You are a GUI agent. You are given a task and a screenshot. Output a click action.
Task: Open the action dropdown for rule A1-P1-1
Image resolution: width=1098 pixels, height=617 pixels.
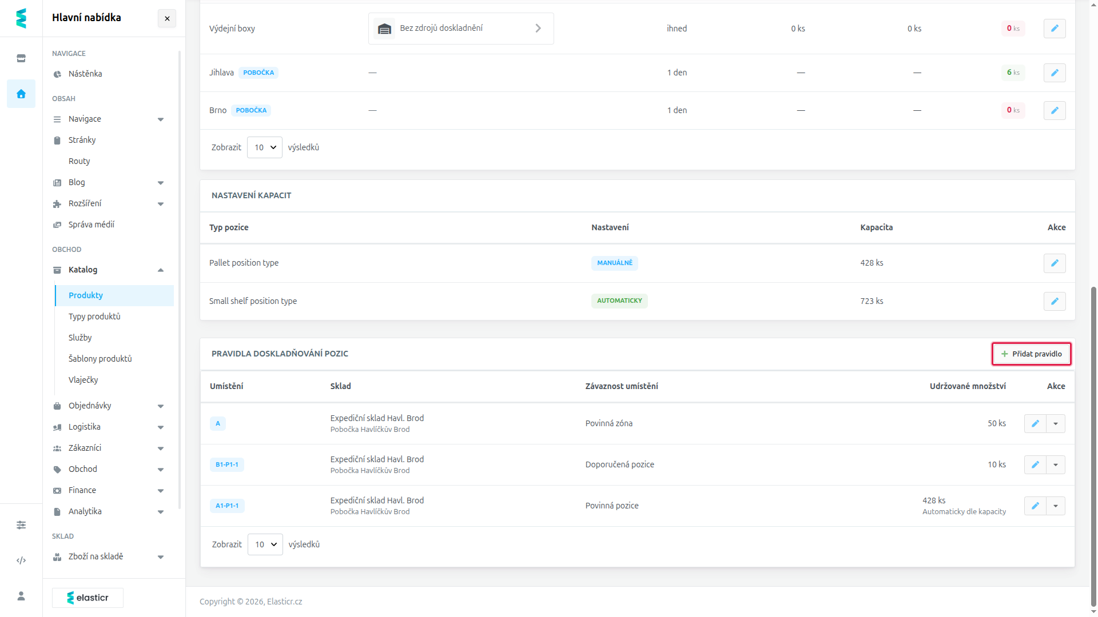(x=1056, y=506)
